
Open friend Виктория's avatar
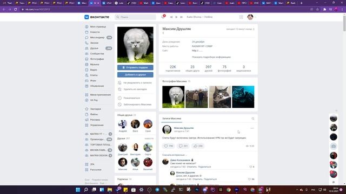pos(135,147)
